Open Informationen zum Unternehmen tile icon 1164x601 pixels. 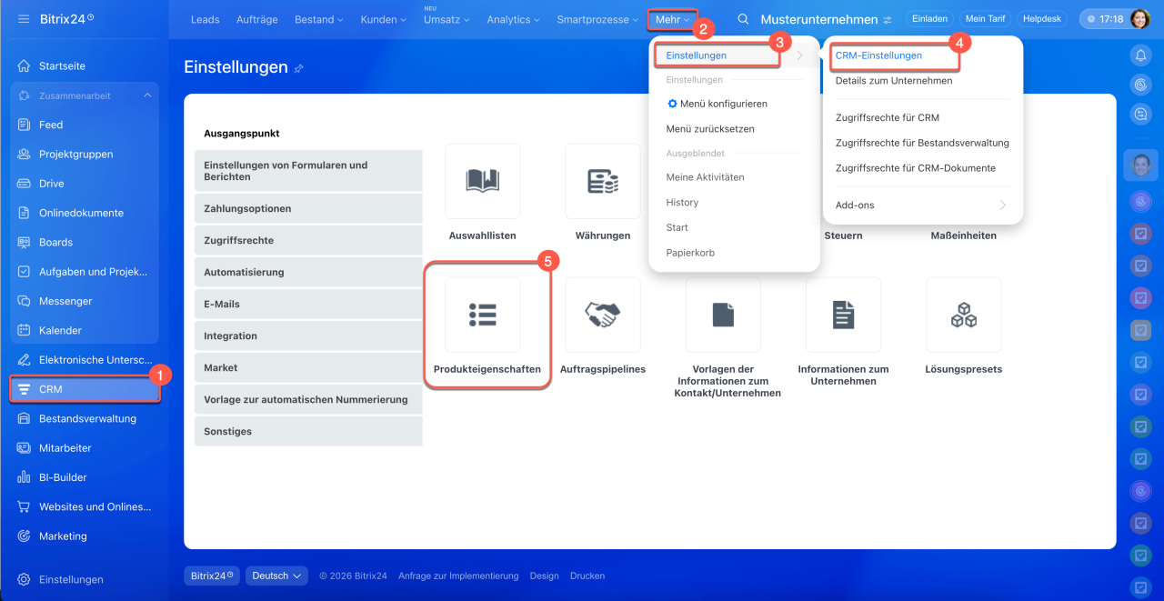(x=843, y=315)
